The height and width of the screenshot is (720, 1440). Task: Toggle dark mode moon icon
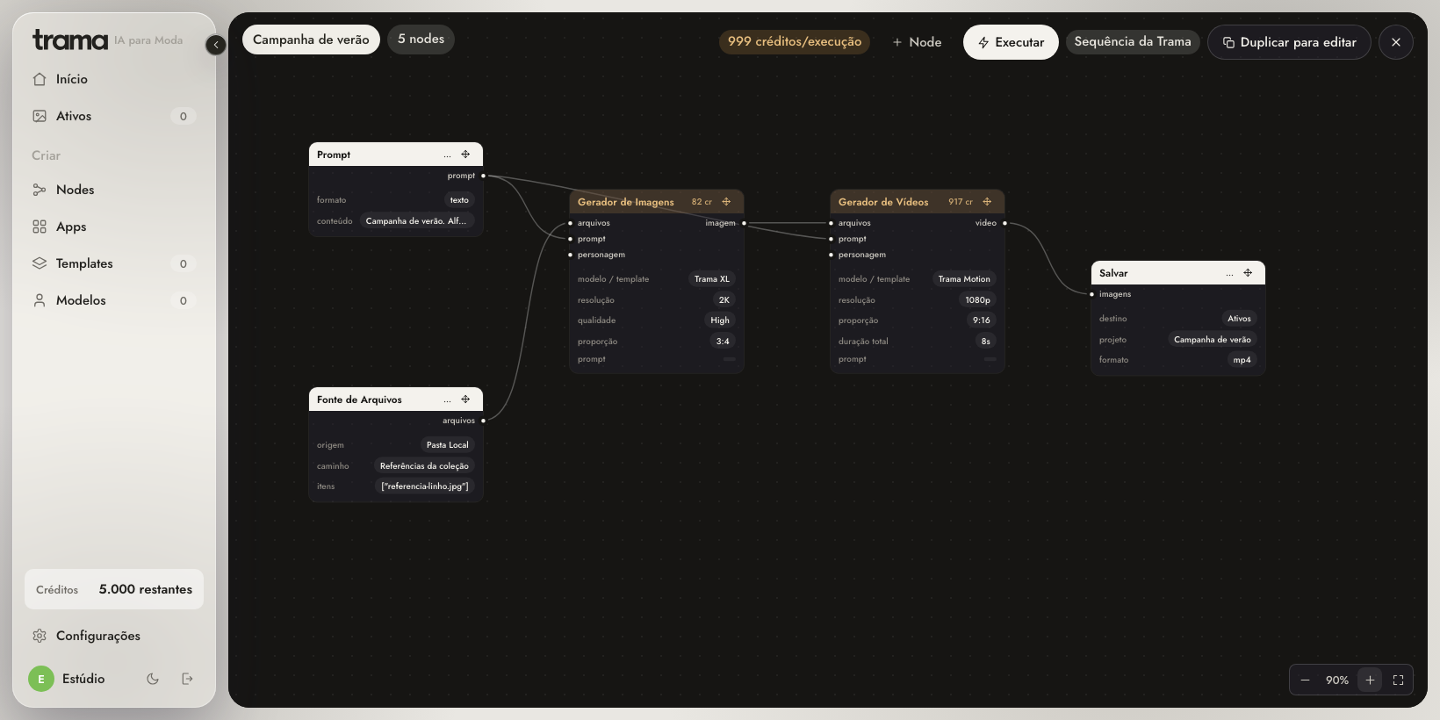tap(153, 679)
